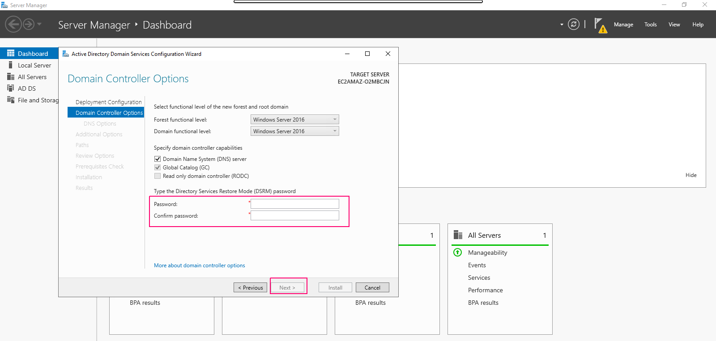This screenshot has width=716, height=341.
Task: Open More about domain controller options link
Action: point(200,265)
